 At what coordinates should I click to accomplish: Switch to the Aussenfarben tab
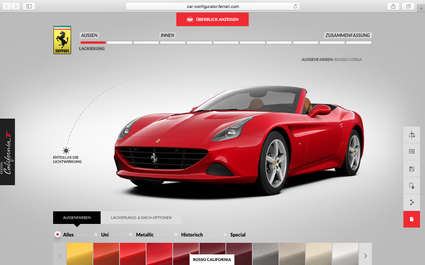point(77,218)
